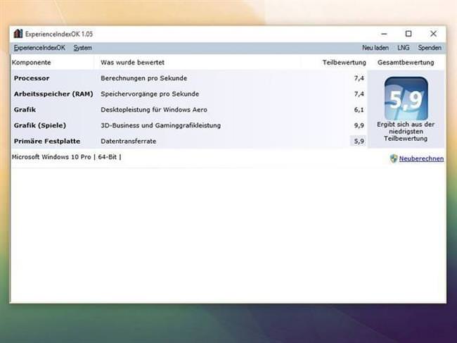
Task: Click the shield icon beside Neuberechnen
Action: coord(394,158)
